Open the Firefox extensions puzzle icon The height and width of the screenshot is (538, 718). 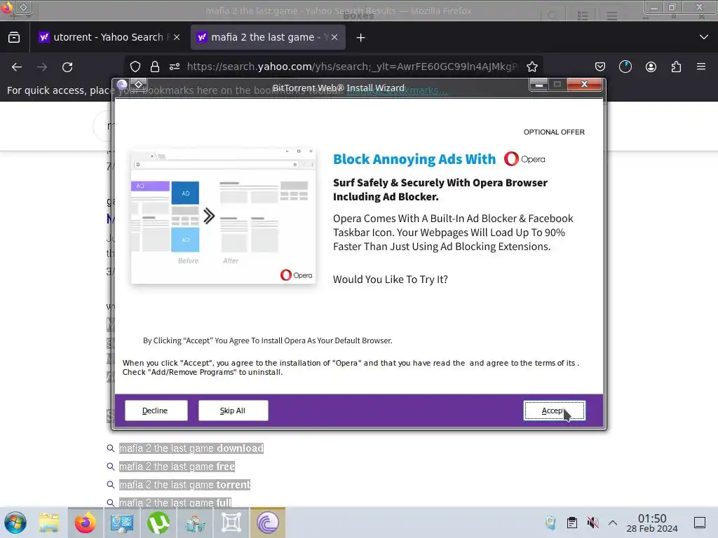pos(676,67)
